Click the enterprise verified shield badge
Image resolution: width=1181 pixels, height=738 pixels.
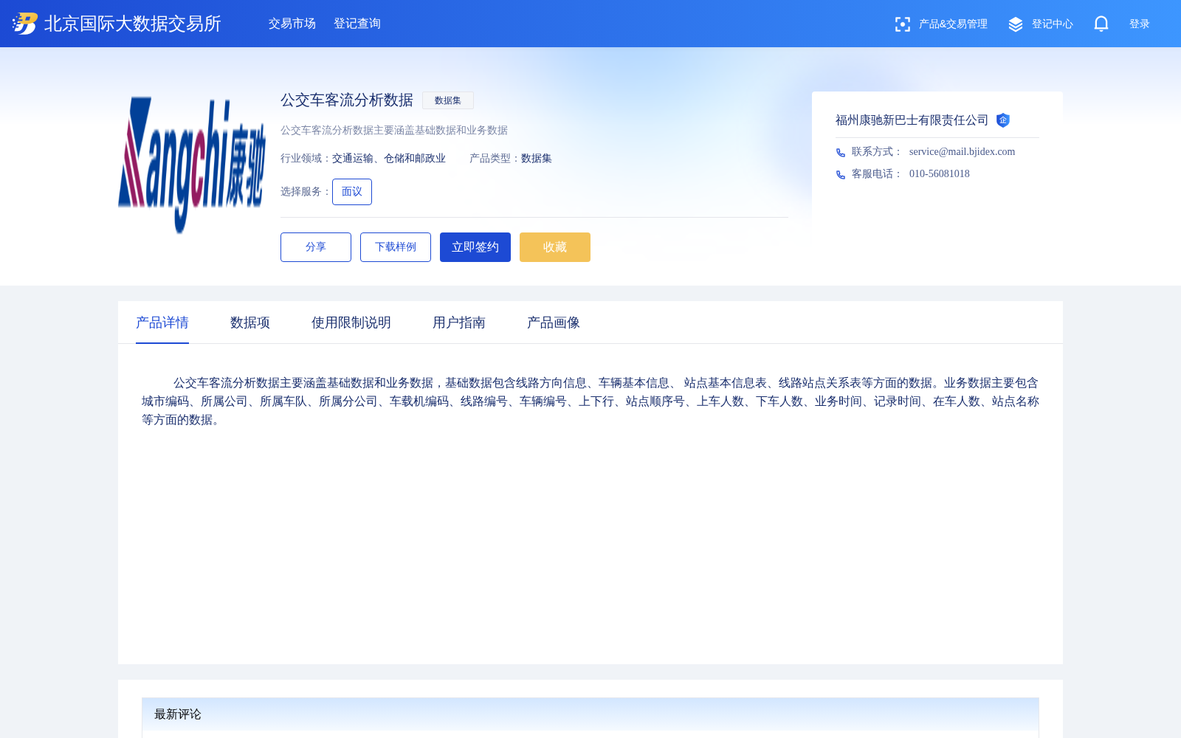1002,120
